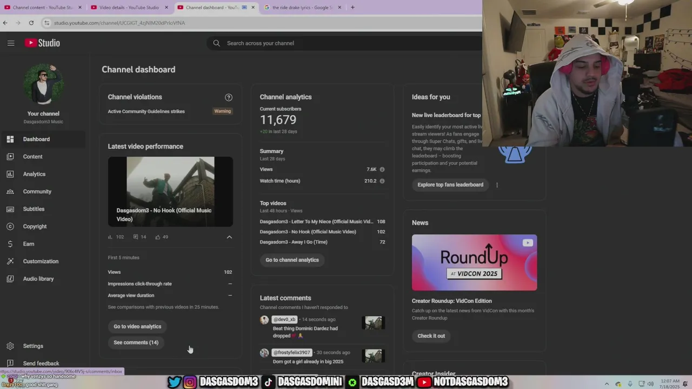The height and width of the screenshot is (389, 692).
Task: Open Channel violations help icon
Action: 229,97
